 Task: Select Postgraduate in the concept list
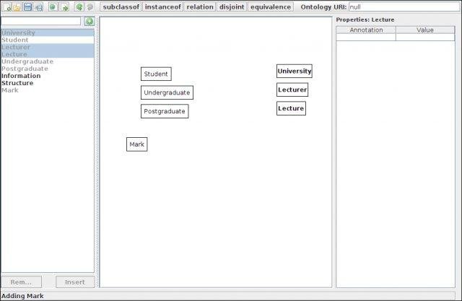pyautogui.click(x=48, y=69)
